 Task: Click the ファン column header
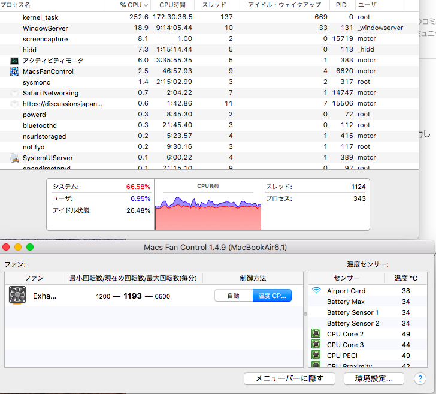(34, 278)
